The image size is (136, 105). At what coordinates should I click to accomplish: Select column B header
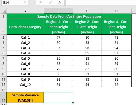(x=58, y=11)
